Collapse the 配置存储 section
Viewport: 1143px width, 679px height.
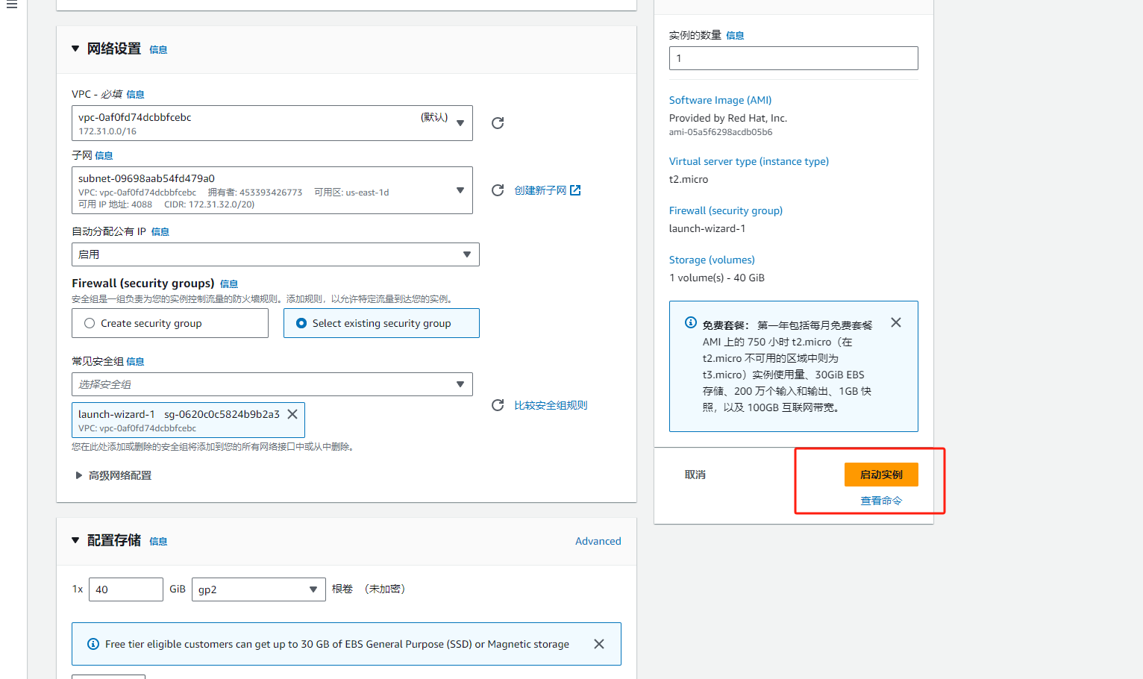pyautogui.click(x=75, y=540)
